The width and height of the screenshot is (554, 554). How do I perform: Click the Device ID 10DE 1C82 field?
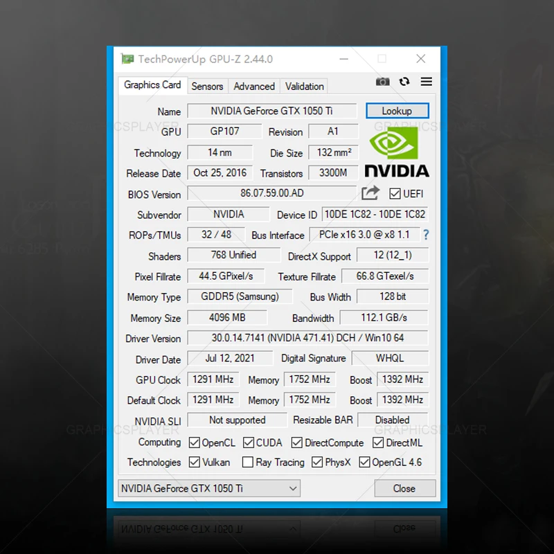tap(375, 214)
